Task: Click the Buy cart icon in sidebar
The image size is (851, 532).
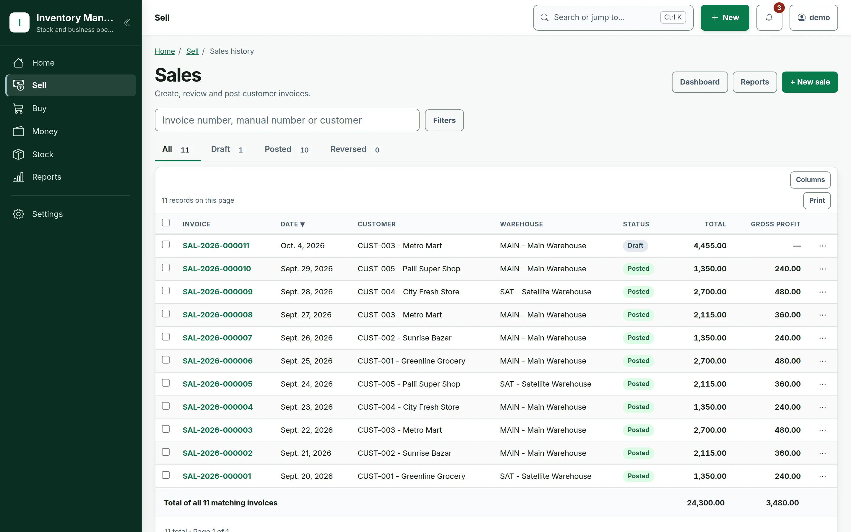Action: point(18,108)
